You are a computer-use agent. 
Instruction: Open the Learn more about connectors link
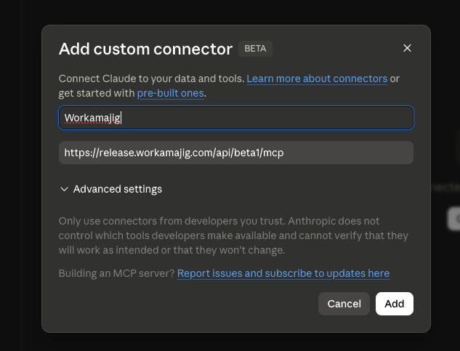[317, 78]
